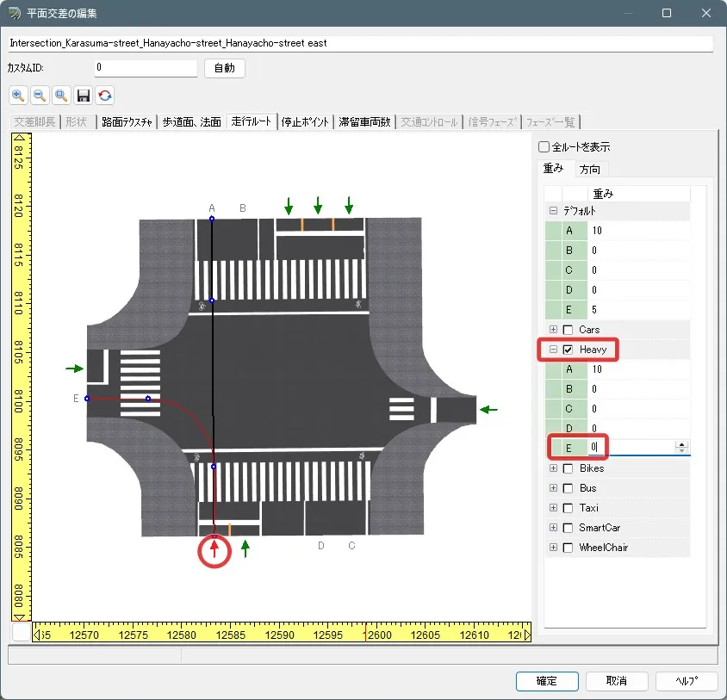727x700 pixels.
Task: Click the zoom-to-fit magnifier icon
Action: point(60,96)
